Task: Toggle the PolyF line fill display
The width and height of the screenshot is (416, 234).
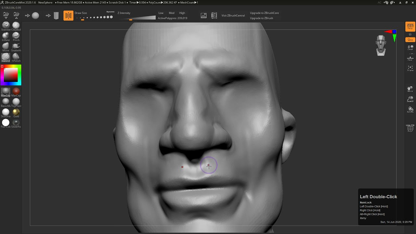Action: point(410,128)
